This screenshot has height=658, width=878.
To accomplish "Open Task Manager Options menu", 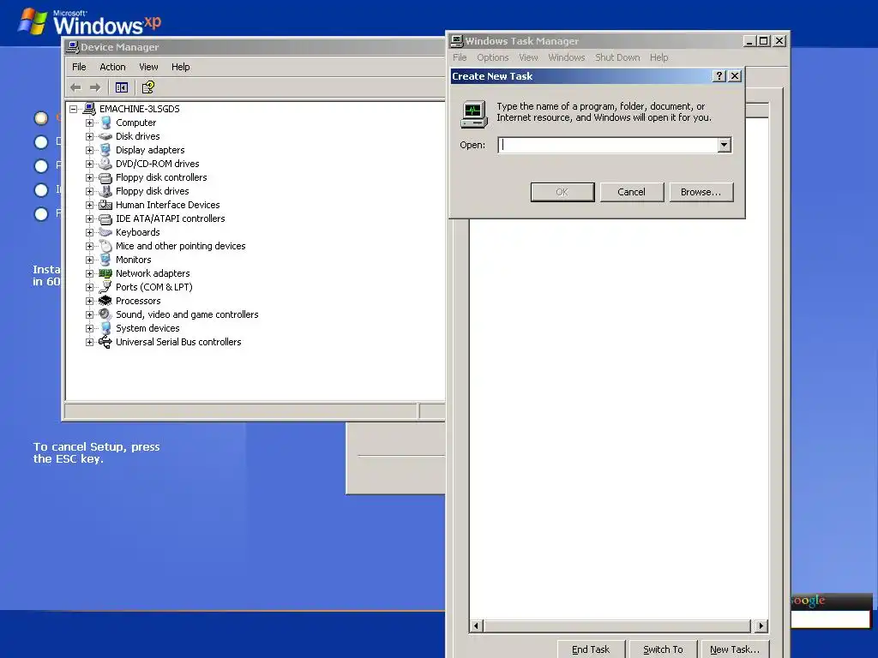I will pyautogui.click(x=493, y=57).
